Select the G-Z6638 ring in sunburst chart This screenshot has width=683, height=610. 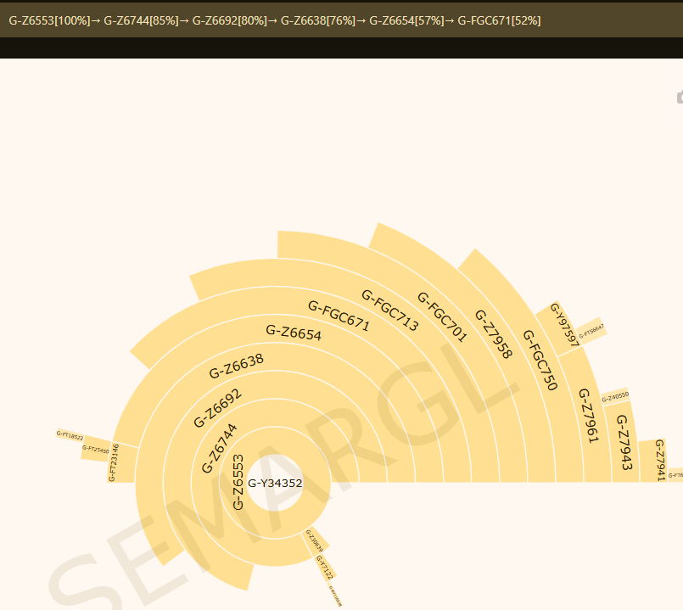click(x=236, y=366)
